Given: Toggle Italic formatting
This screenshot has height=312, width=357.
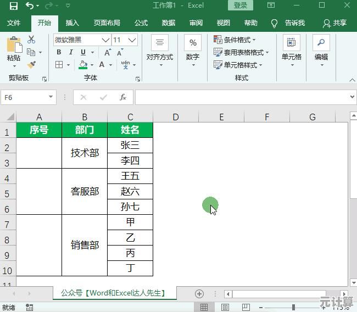Looking at the screenshot, I should [71, 53].
